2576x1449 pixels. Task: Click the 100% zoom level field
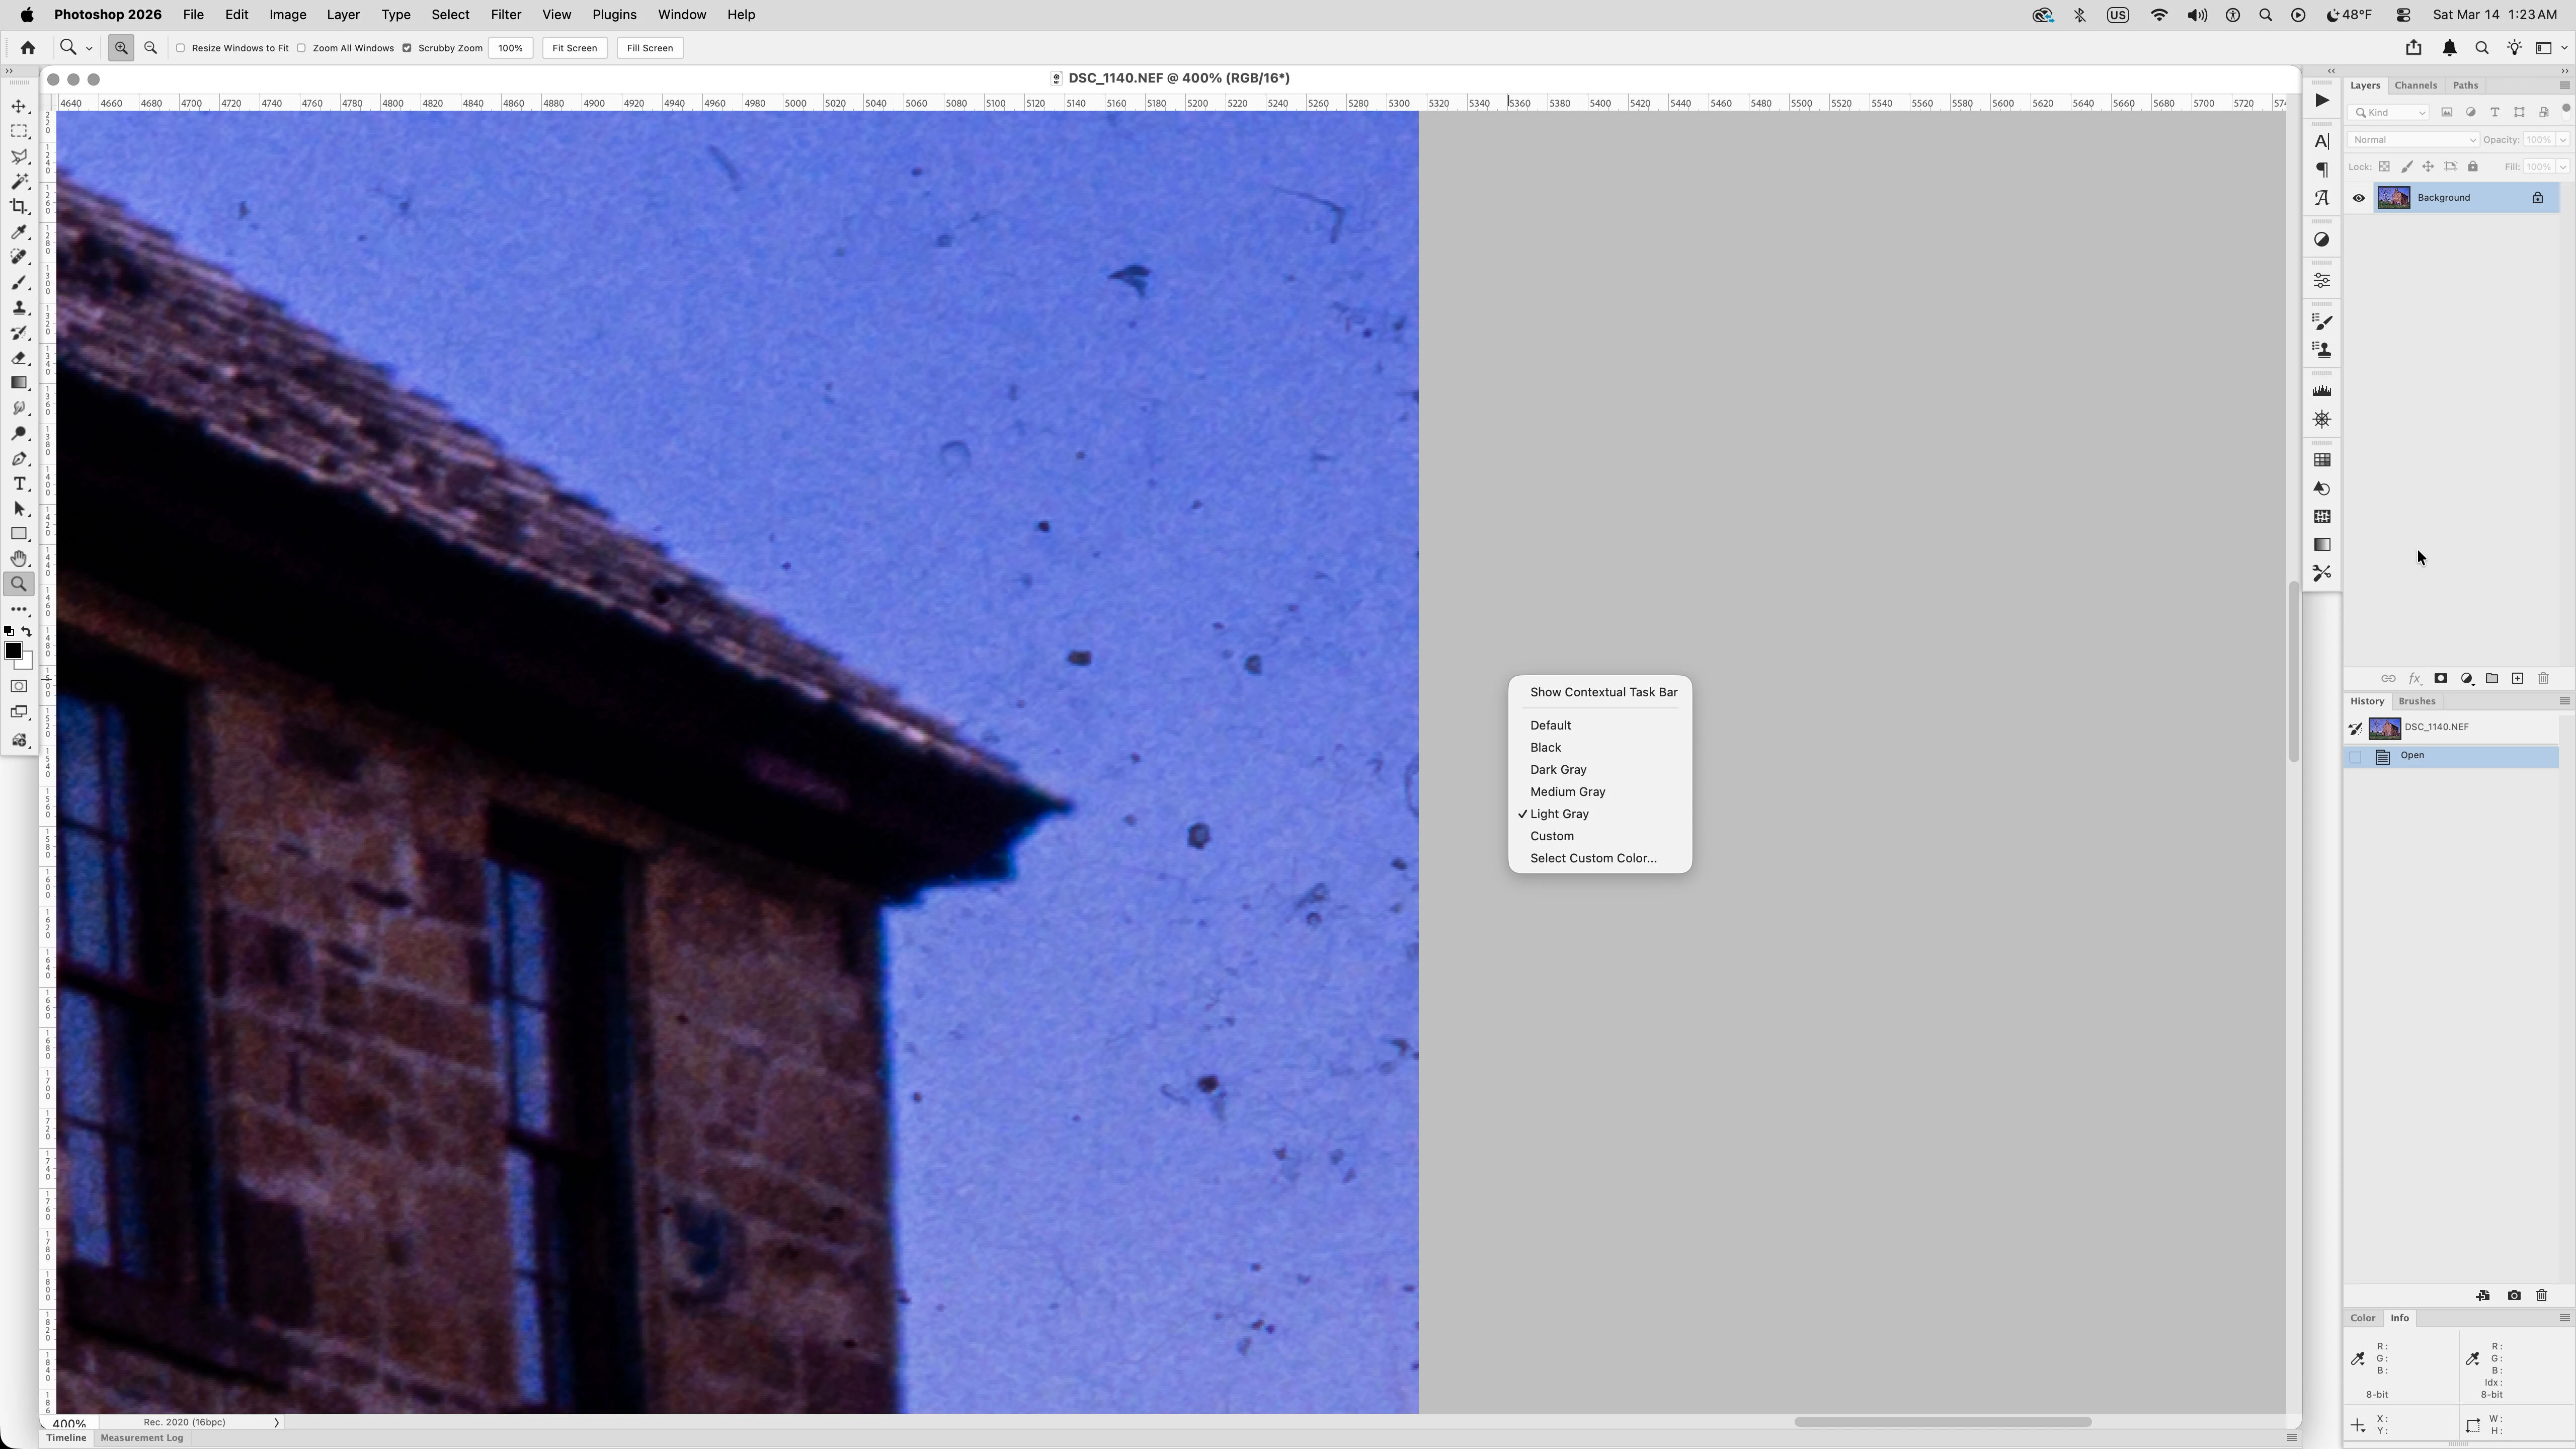510,48
